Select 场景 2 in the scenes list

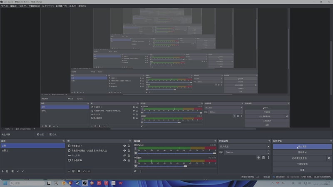33,150
